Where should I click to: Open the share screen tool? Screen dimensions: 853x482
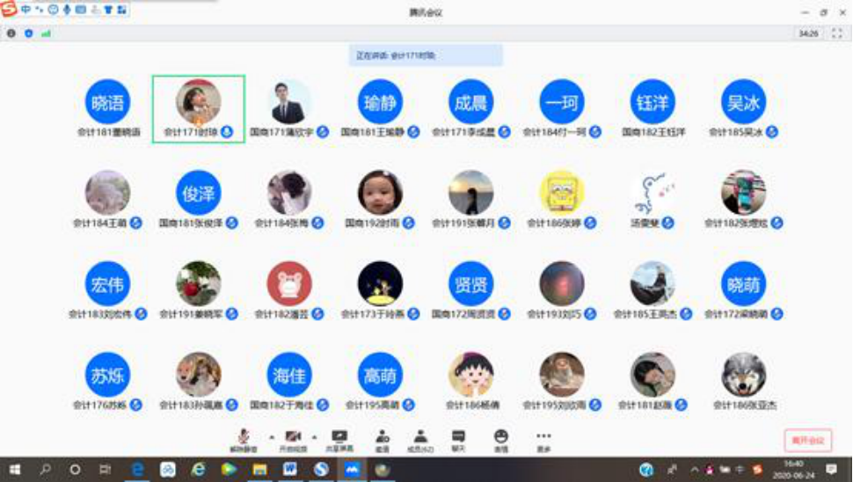[339, 438]
